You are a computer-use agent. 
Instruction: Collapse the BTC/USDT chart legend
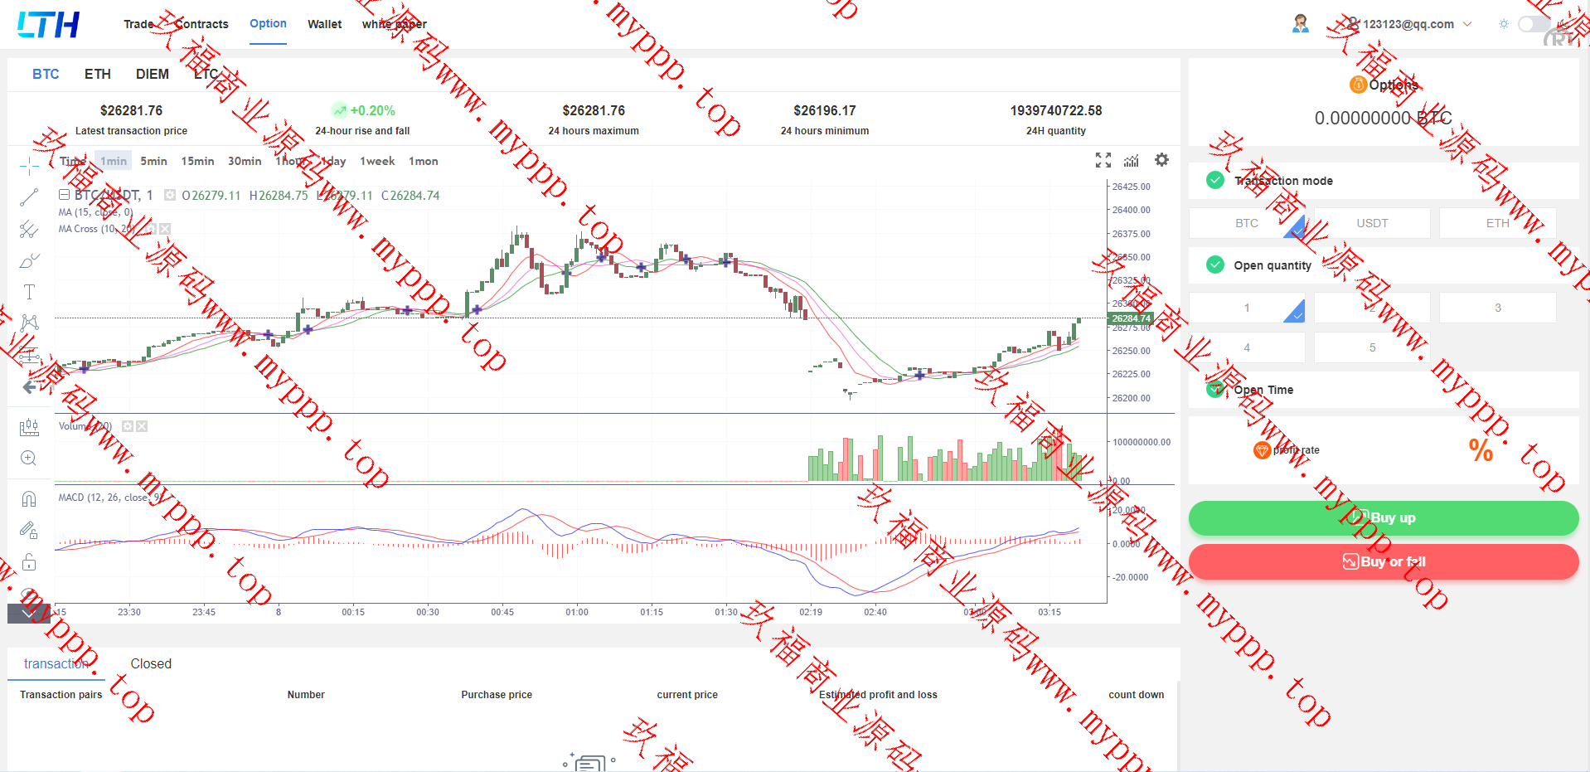pos(64,195)
